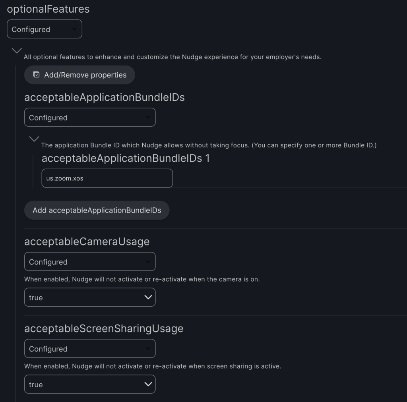
Task: Click the acceptableApplicationBundleIDs 1 heading
Action: pyautogui.click(x=126, y=158)
